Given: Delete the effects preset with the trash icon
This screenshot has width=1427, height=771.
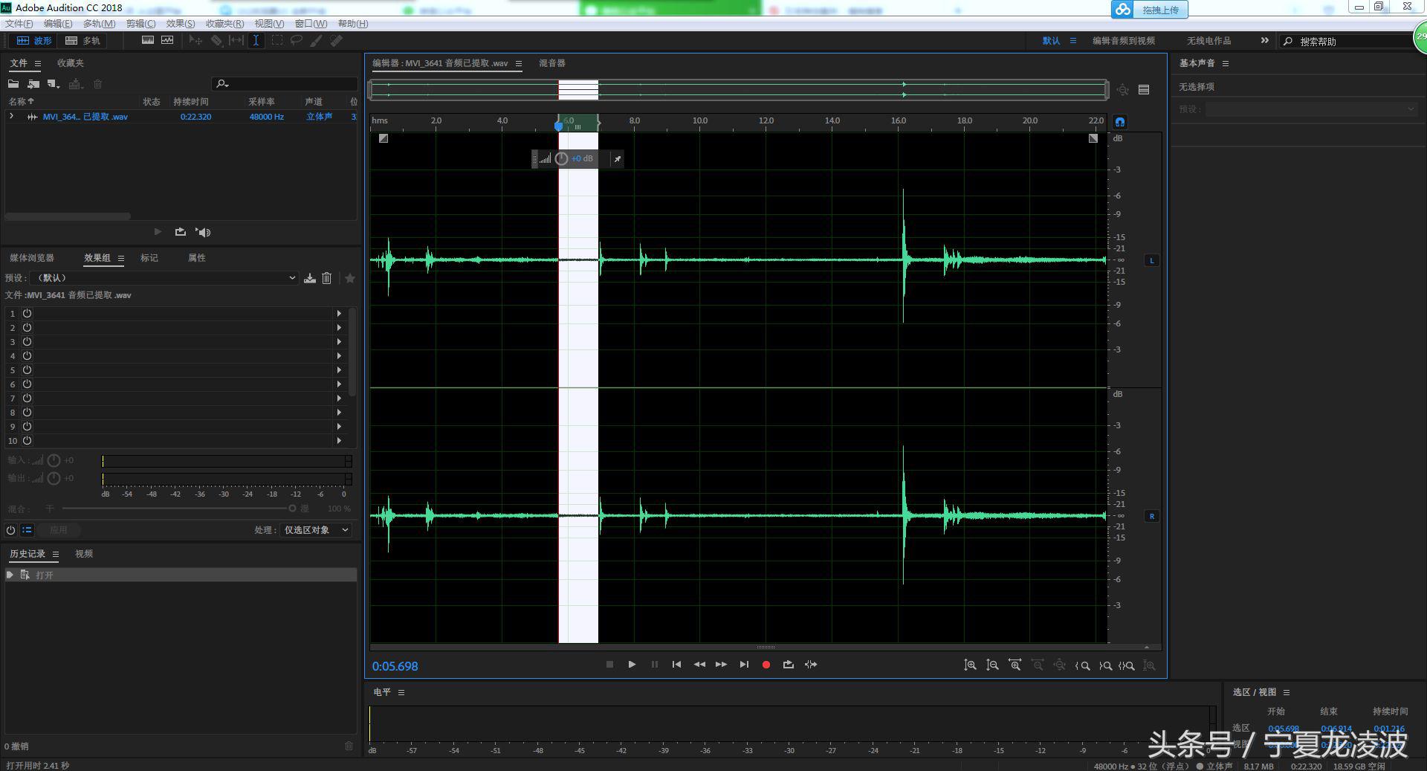Looking at the screenshot, I should 326,278.
